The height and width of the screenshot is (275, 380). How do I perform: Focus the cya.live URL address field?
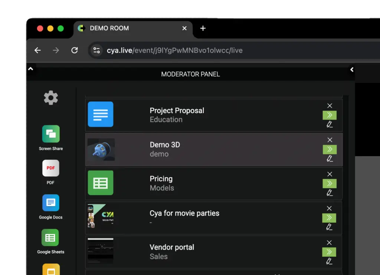pyautogui.click(x=234, y=50)
